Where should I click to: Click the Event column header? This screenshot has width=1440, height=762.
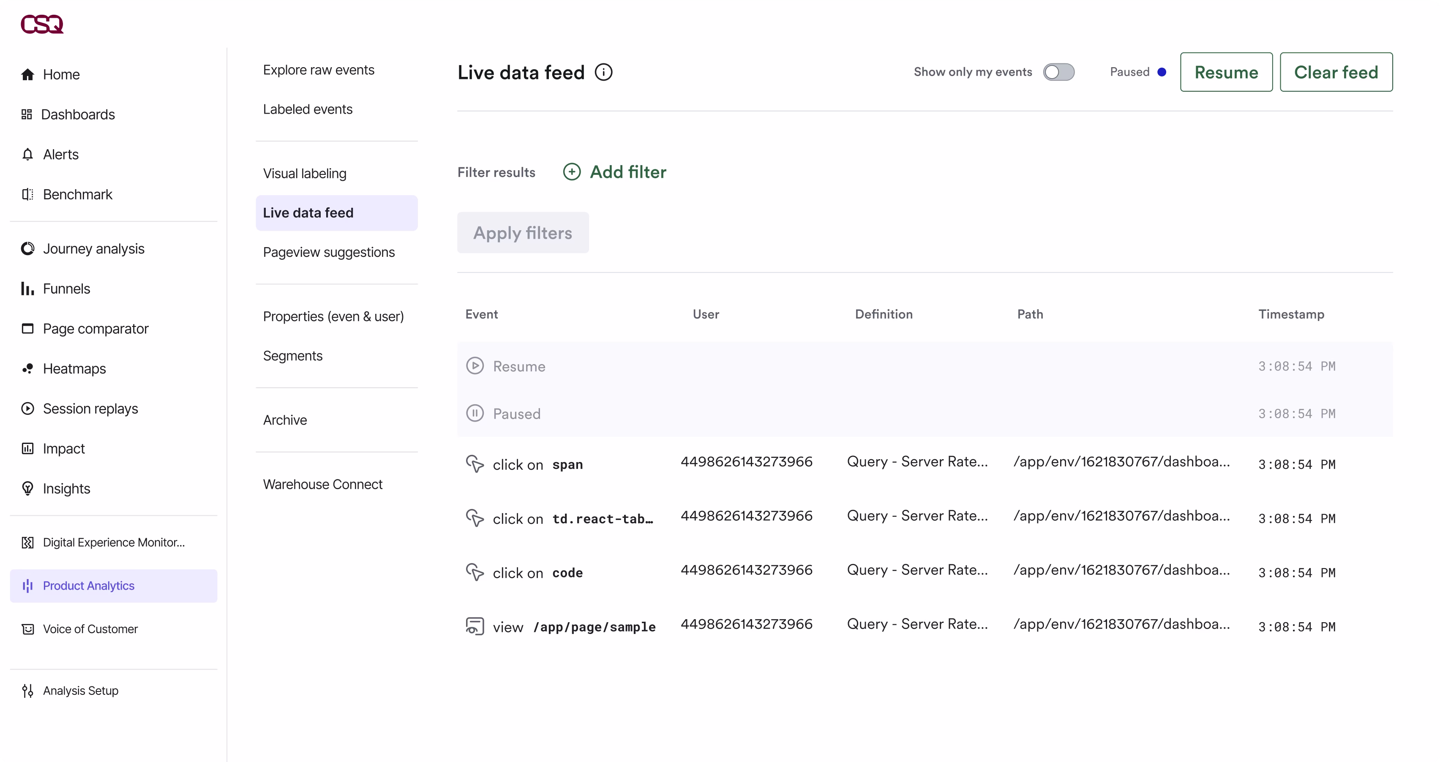(x=482, y=314)
